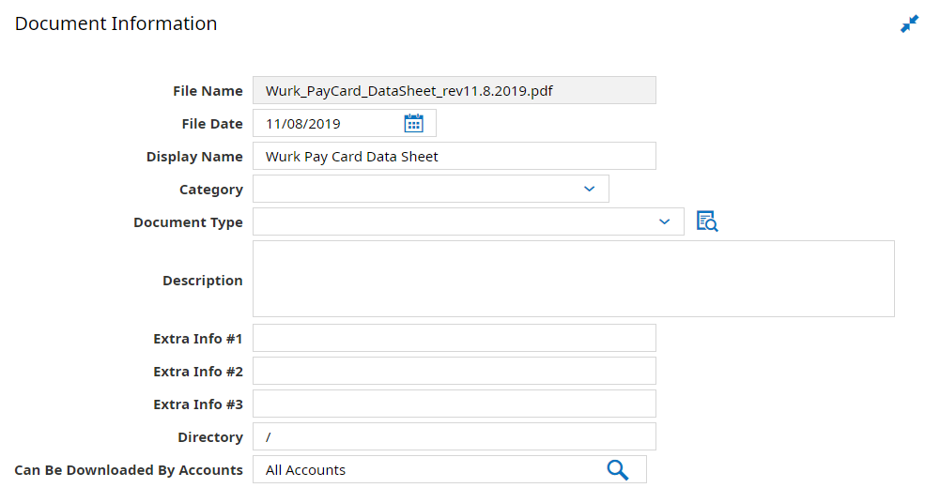
Task: Click the Description label
Action: click(x=202, y=281)
